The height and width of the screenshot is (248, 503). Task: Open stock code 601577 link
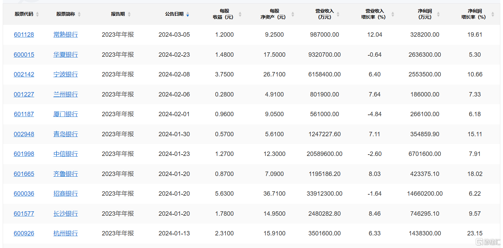(24, 214)
